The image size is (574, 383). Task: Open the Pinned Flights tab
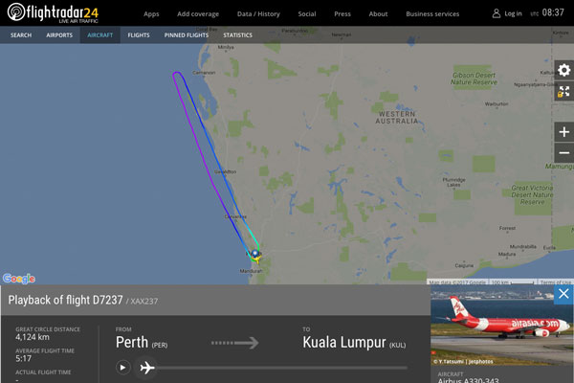tap(187, 35)
